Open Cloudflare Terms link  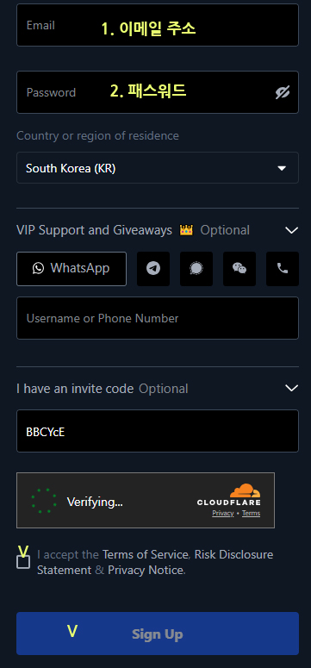click(x=251, y=514)
